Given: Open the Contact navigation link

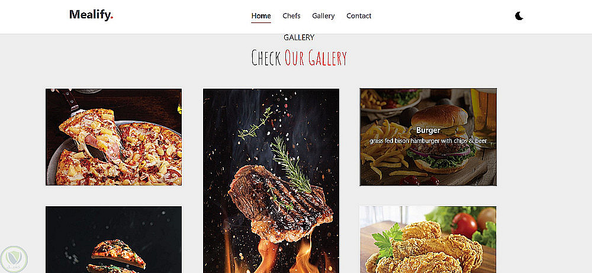Looking at the screenshot, I should point(359,16).
